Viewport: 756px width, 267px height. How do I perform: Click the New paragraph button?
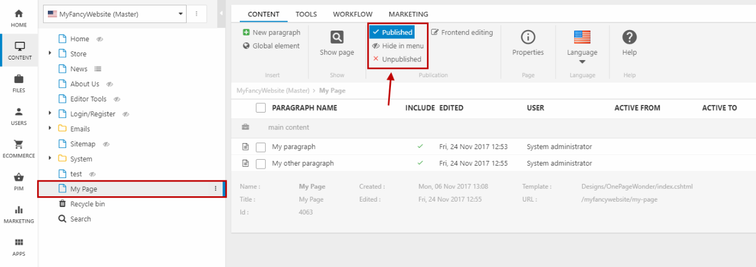[272, 32]
